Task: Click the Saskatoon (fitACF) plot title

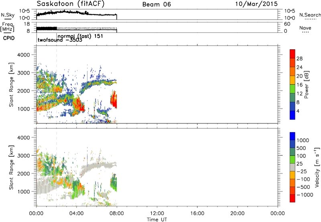Action: [x=71, y=4]
